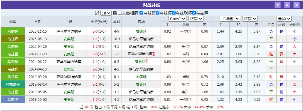This screenshot has width=303, height=111.
Task: Click the 类型 column header
Action: [x=13, y=22]
